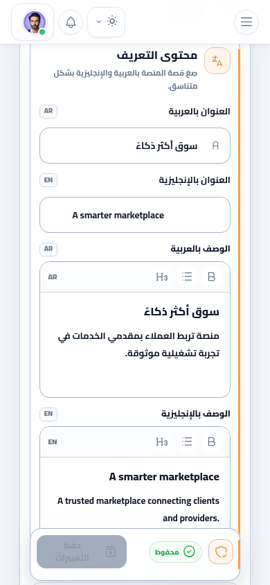
Task: Apply H3 heading in the English description editor
Action: point(161,442)
